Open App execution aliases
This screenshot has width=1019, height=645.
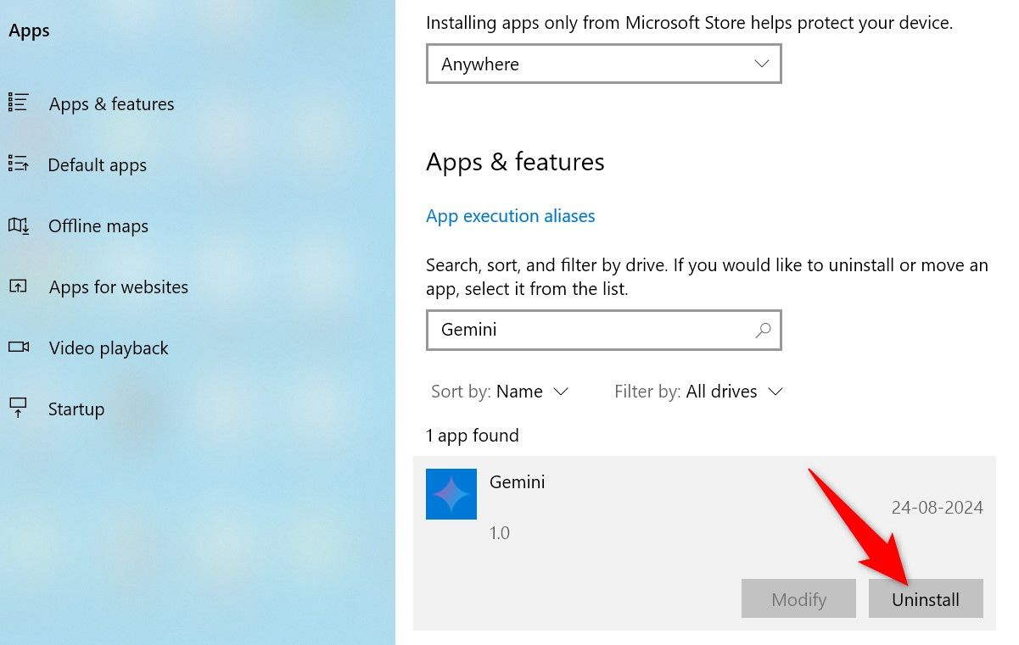point(510,215)
